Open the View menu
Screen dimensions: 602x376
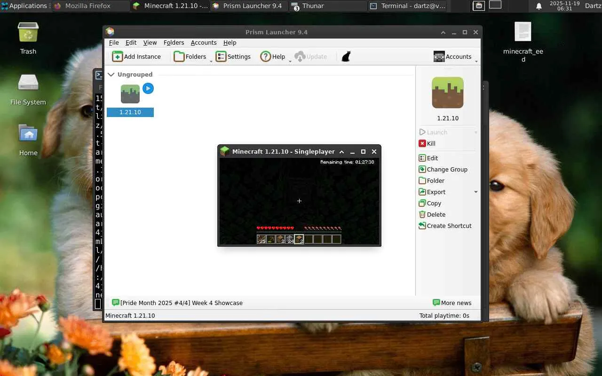click(150, 42)
